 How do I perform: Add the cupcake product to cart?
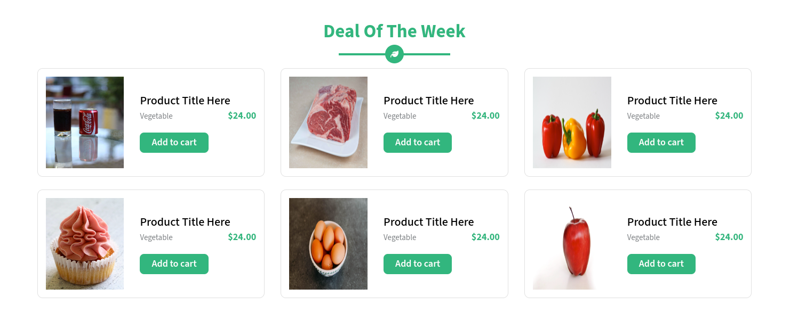pyautogui.click(x=174, y=264)
